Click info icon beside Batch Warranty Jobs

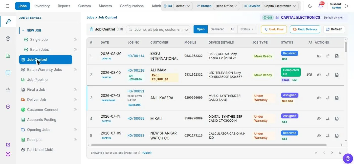pos(75,70)
